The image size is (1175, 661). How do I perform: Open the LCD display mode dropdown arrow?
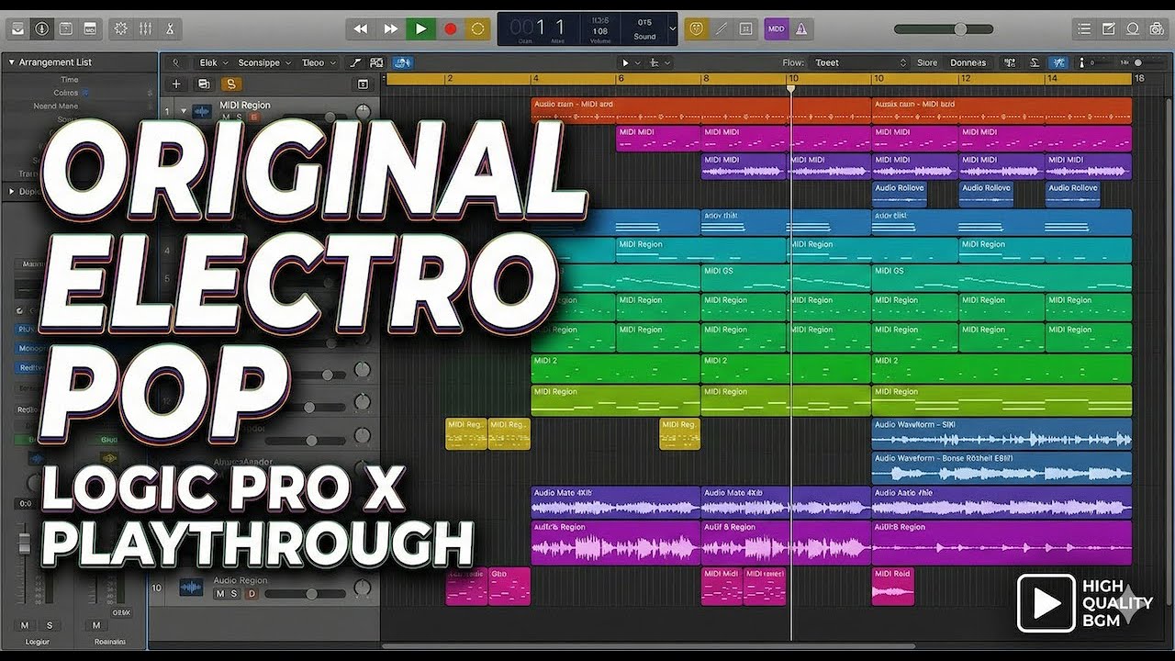click(672, 28)
